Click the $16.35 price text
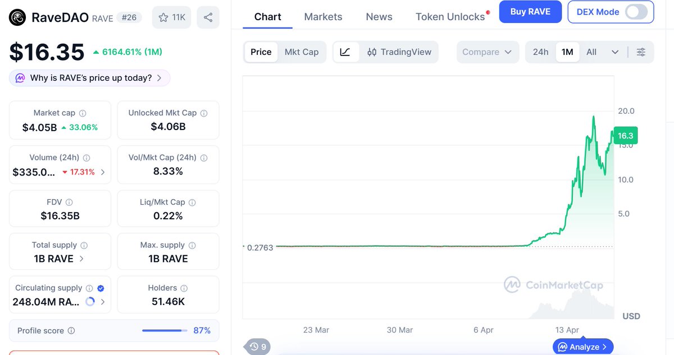Screen dimensions: 674x355 [47, 52]
